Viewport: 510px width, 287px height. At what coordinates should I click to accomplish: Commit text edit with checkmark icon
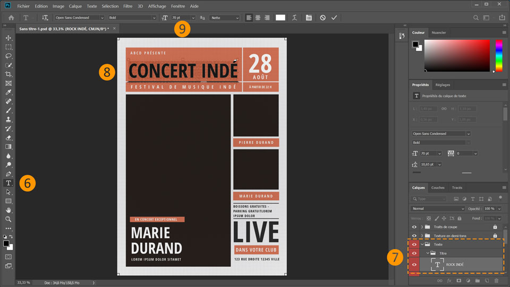tap(334, 18)
